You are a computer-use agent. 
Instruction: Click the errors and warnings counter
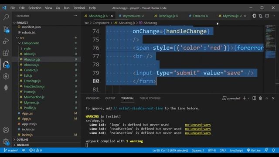point(35,150)
